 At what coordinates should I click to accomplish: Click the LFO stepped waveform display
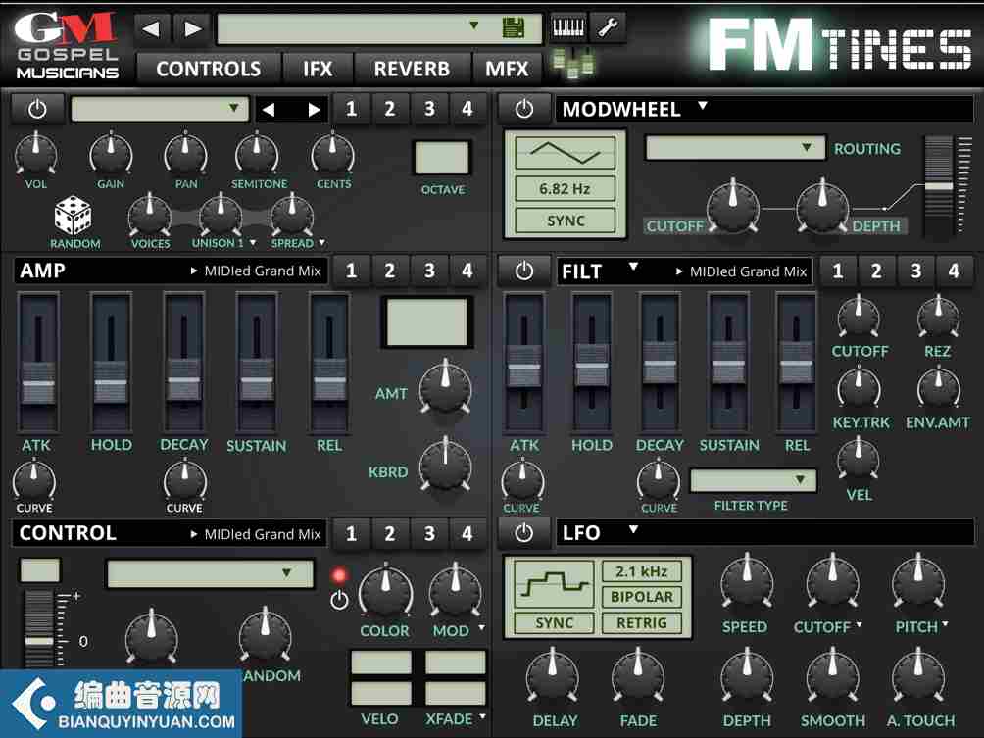pyautogui.click(x=554, y=585)
